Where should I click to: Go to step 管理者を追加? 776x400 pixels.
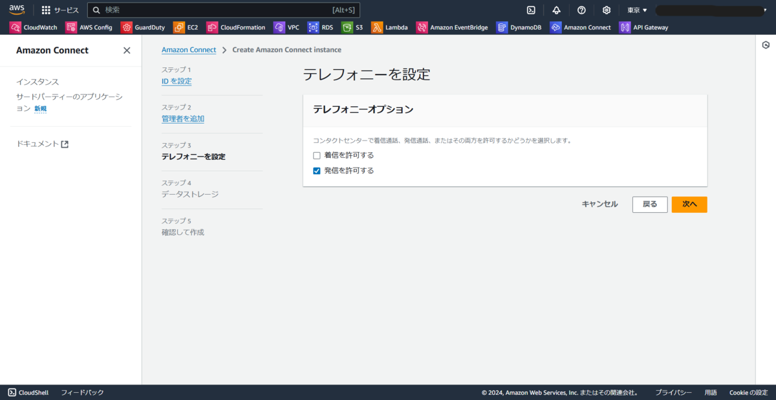click(183, 118)
